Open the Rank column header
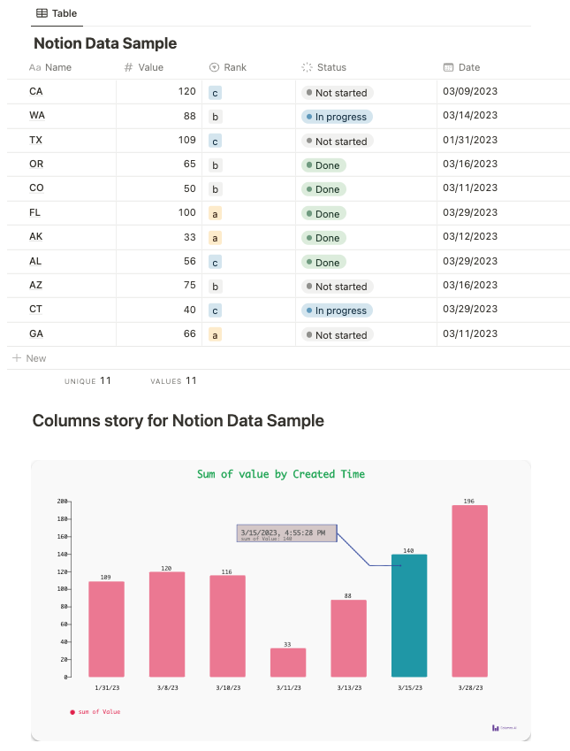Image resolution: width=570 pixels, height=751 pixels. tap(228, 67)
